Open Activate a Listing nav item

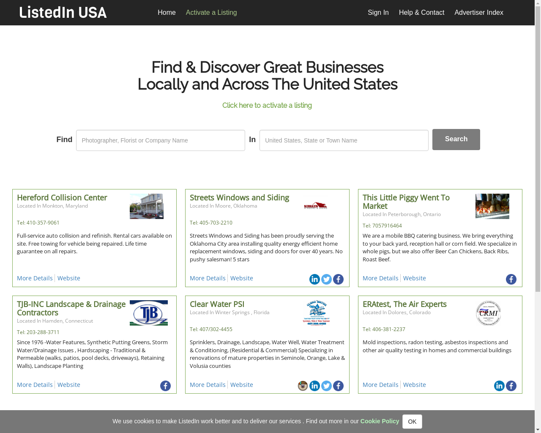click(x=211, y=13)
